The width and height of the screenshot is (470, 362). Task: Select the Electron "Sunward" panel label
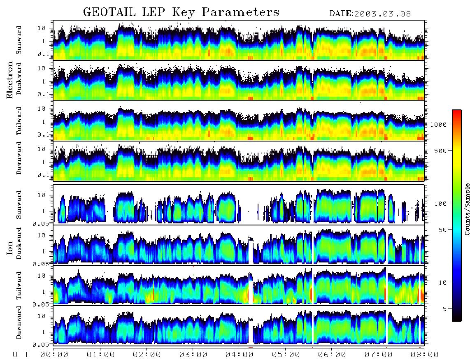(19, 40)
